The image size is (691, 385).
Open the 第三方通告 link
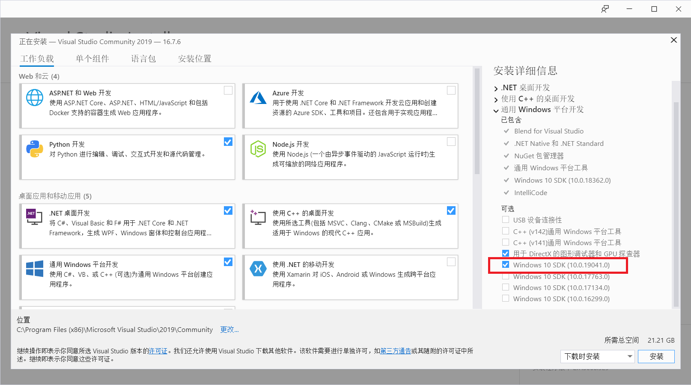(396, 351)
